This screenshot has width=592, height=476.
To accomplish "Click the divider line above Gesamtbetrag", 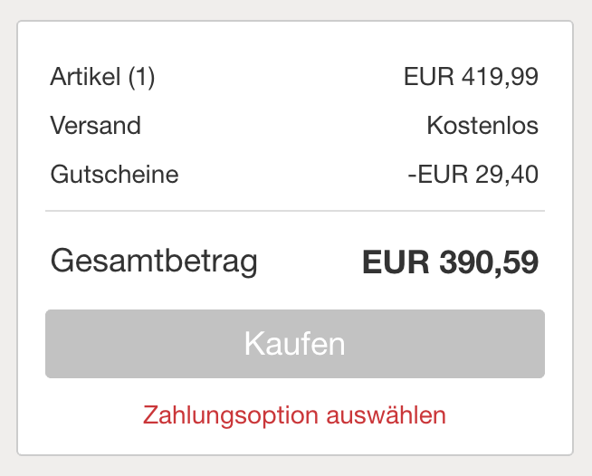I will (x=295, y=211).
